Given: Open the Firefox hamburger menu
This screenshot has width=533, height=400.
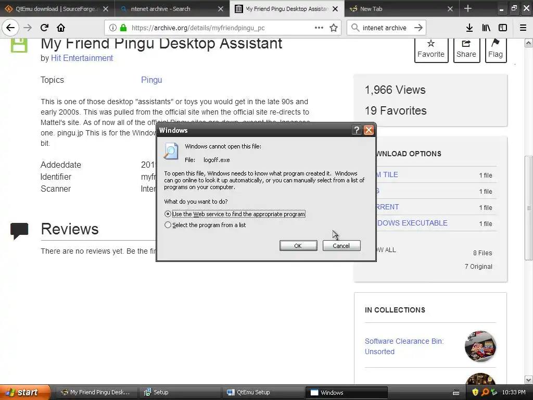Looking at the screenshot, I should (523, 28).
